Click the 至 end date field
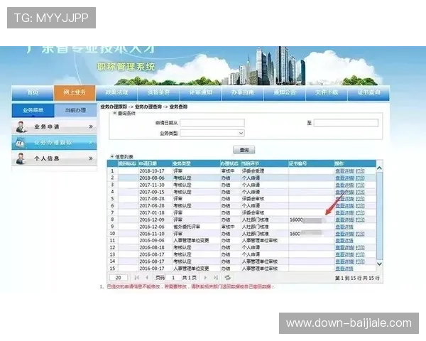This screenshot has width=426, height=341. coord(346,123)
